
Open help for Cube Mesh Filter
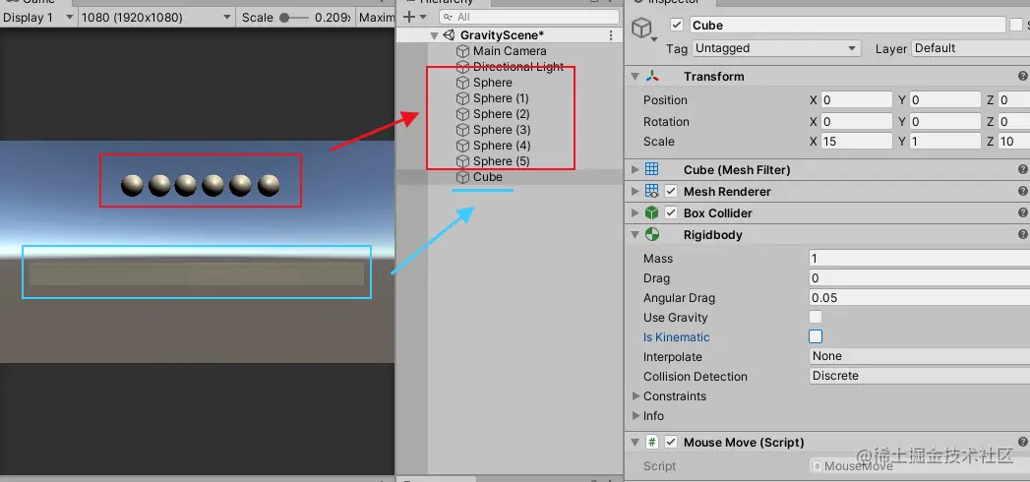pyautogui.click(x=1023, y=169)
